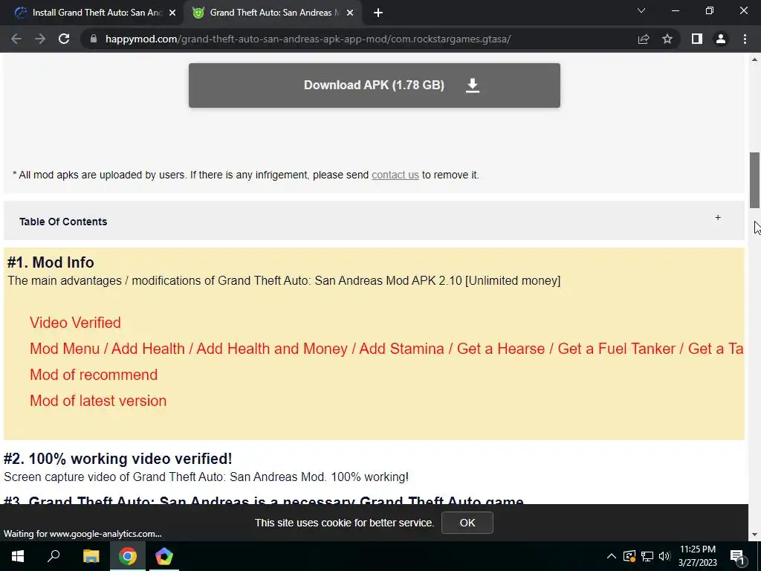Open the network tray icon
Image resolution: width=761 pixels, height=571 pixels.
click(x=647, y=556)
